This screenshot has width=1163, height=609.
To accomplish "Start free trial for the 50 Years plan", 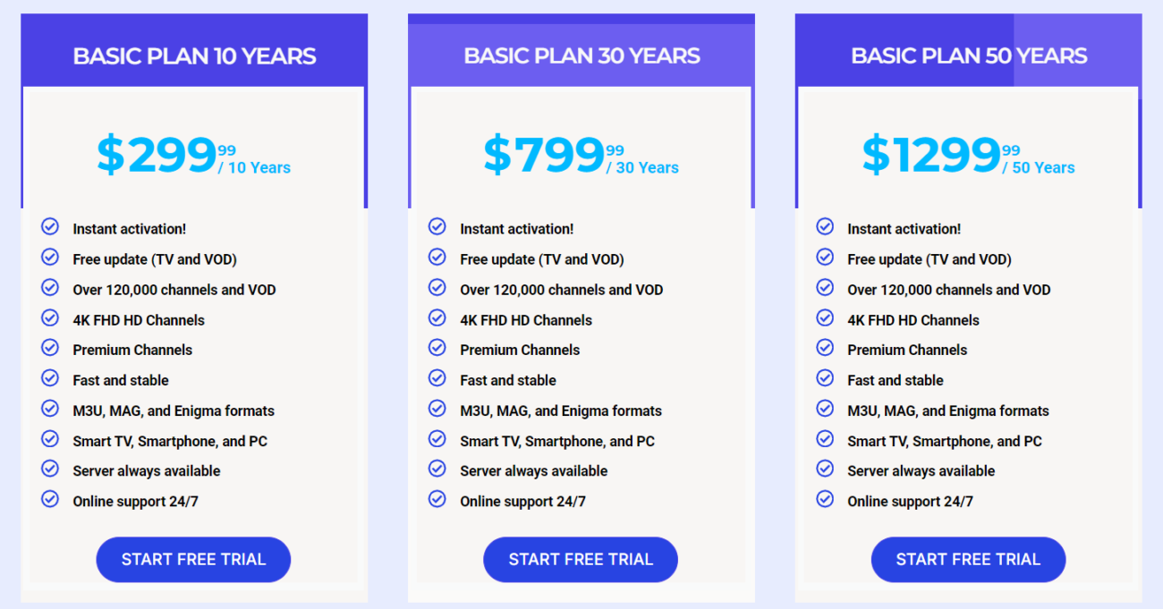I will point(968,560).
